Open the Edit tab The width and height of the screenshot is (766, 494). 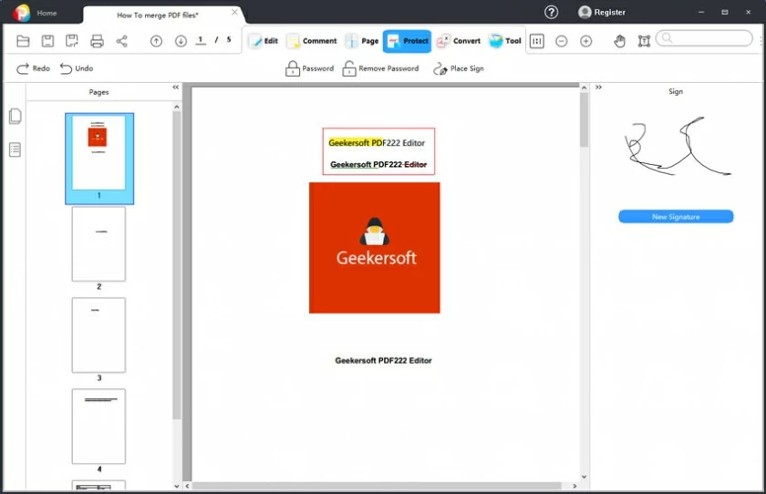[x=264, y=41]
